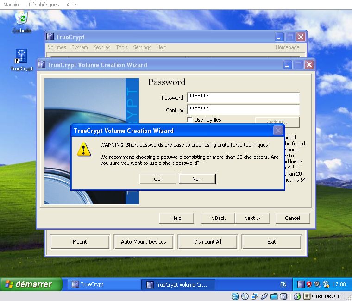Click into the Password input field
The height and width of the screenshot is (301, 352).
coord(243,98)
